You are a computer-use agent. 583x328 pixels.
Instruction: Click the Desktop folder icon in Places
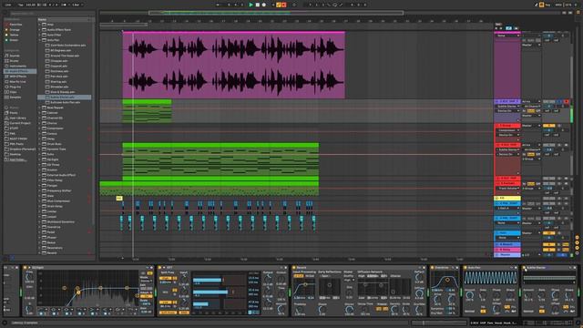tap(6, 154)
